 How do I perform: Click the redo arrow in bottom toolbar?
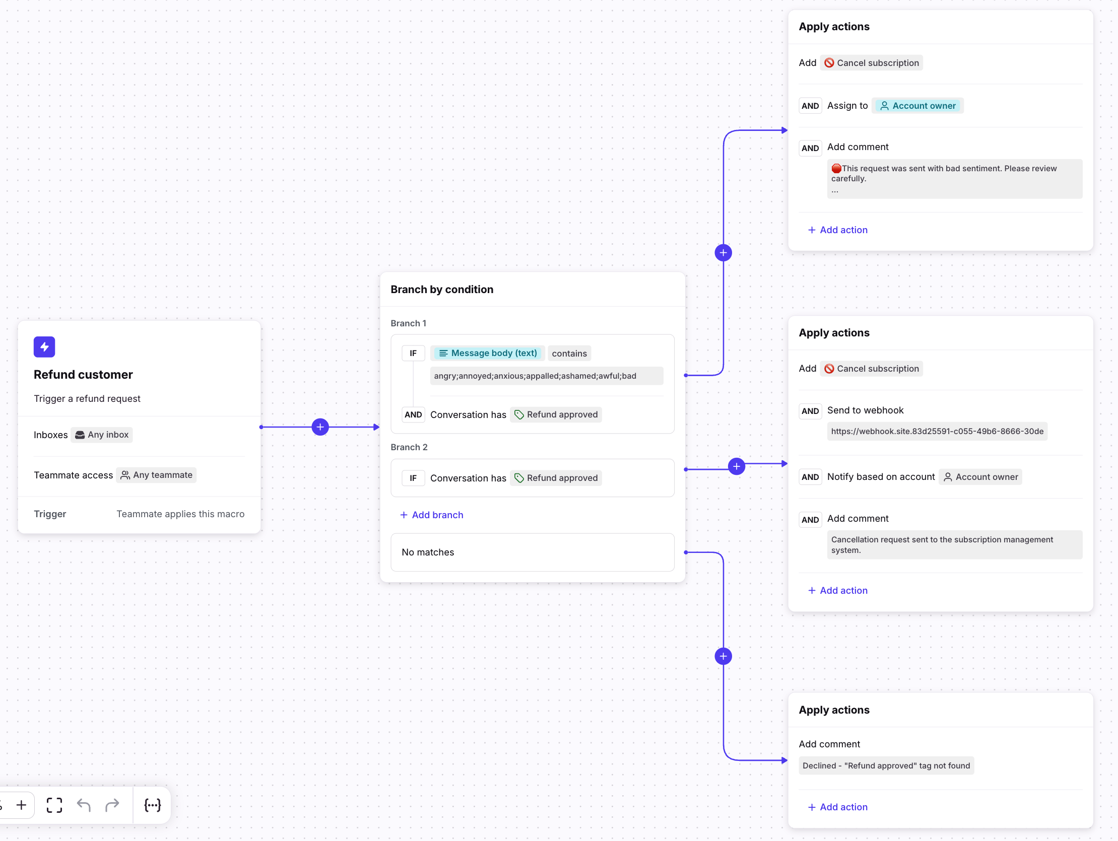(x=112, y=805)
